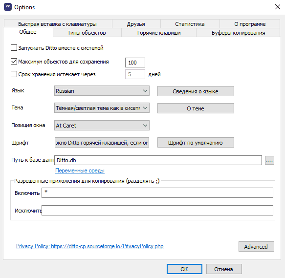Open Позиция окна dropdown set to At Caret
285x278 pixels.
(102, 126)
